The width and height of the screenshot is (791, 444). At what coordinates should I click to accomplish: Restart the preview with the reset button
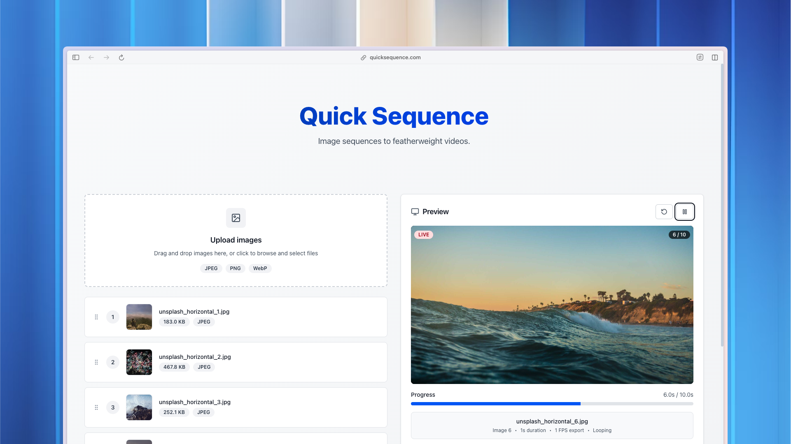(x=664, y=212)
